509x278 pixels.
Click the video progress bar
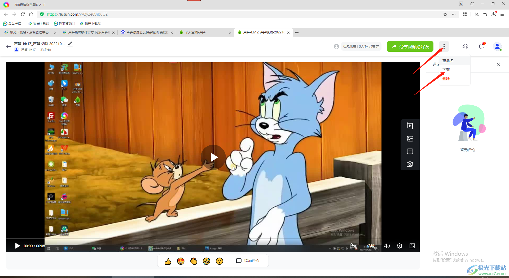[x=213, y=239]
